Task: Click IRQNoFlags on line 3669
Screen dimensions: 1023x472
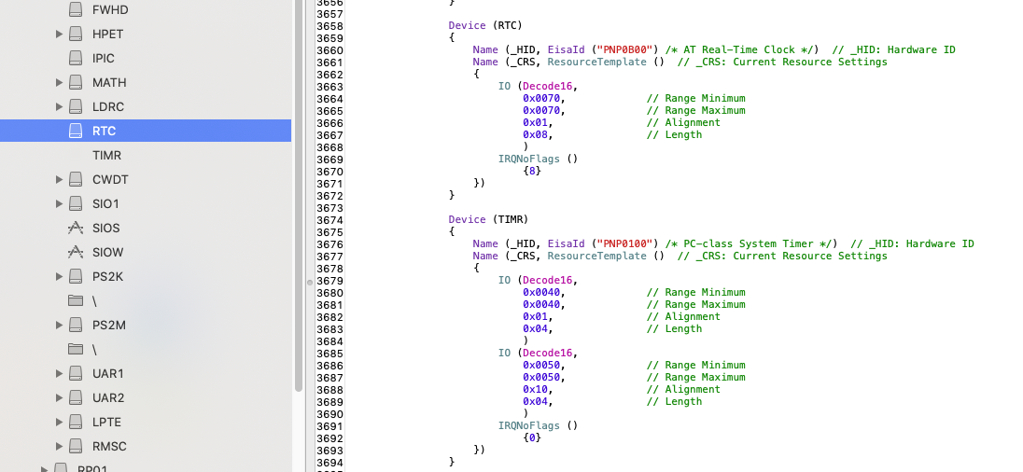Action: [529, 159]
